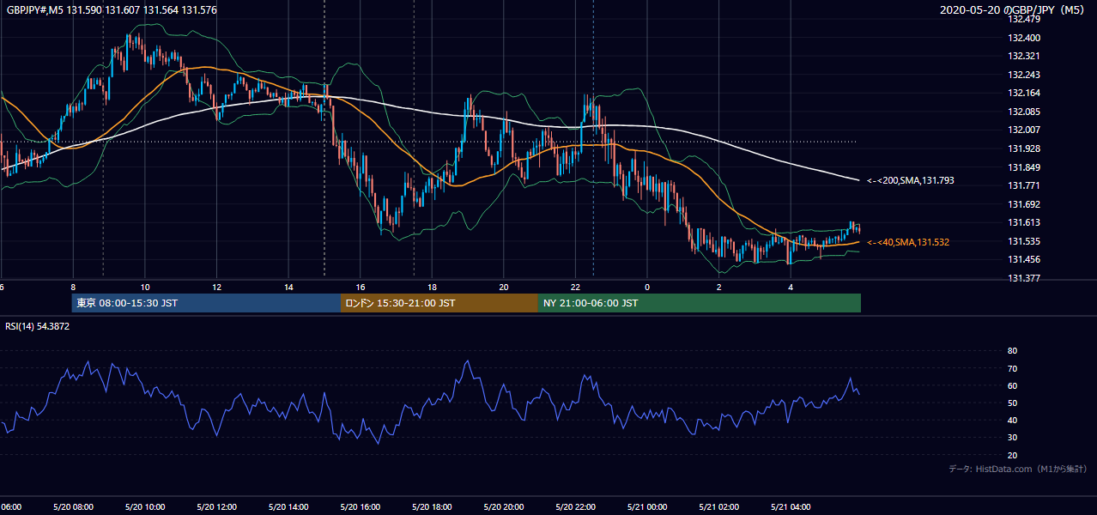
Task: Click the price axis value 131.849
Action: (1023, 167)
